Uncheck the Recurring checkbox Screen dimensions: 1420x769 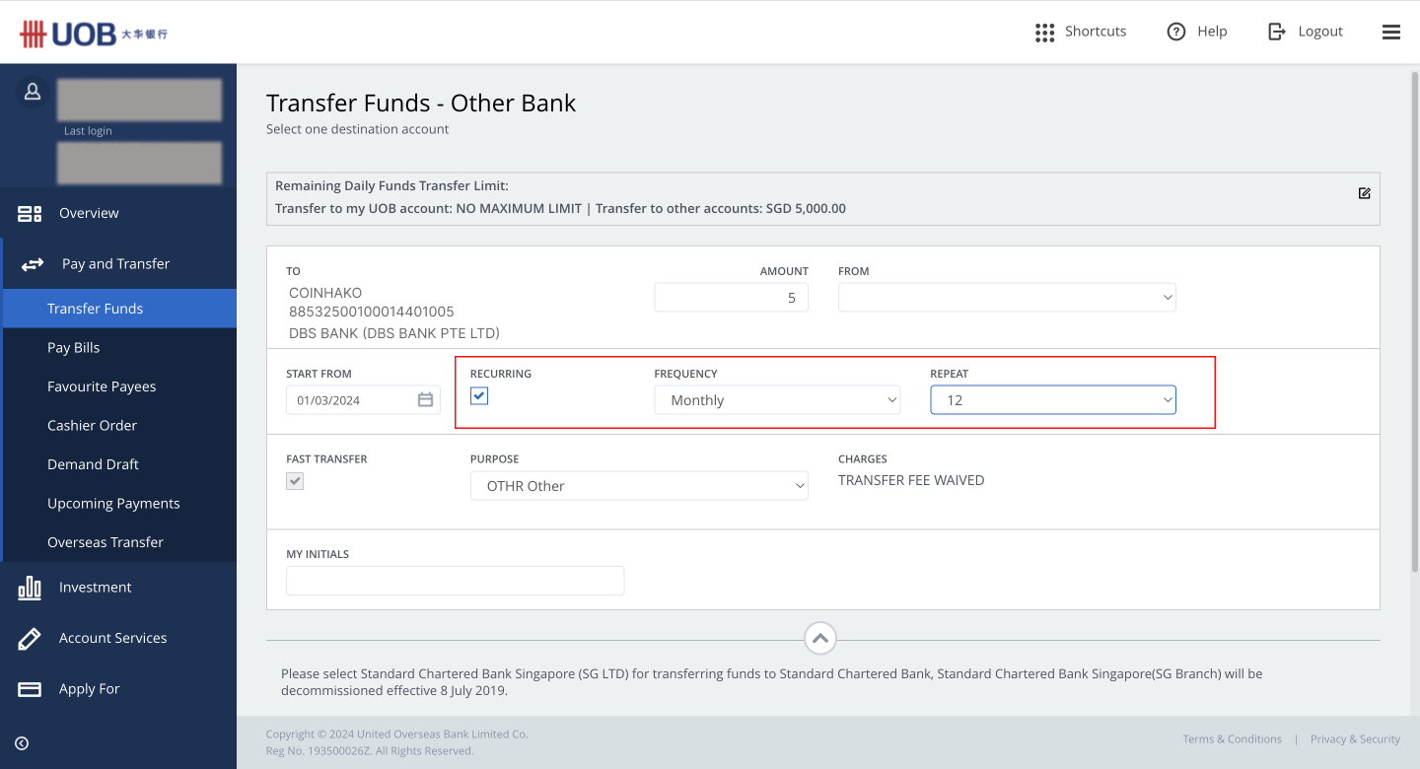[x=479, y=395]
